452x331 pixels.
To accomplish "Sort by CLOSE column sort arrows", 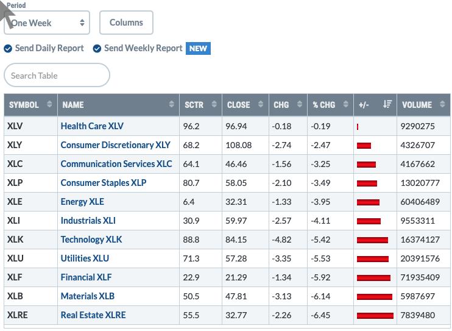I will (x=261, y=104).
